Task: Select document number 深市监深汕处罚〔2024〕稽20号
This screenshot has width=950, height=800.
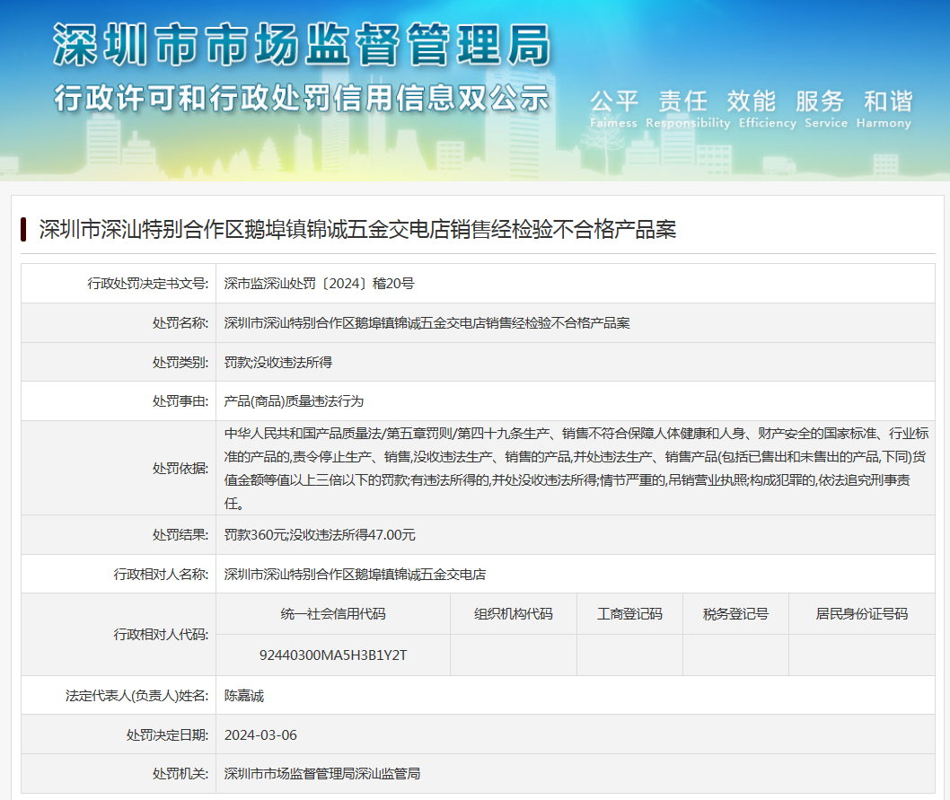Action: coord(320,284)
